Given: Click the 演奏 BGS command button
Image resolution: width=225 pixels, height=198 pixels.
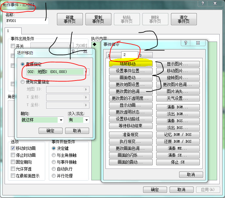Looking at the screenshot, I should [178, 121].
